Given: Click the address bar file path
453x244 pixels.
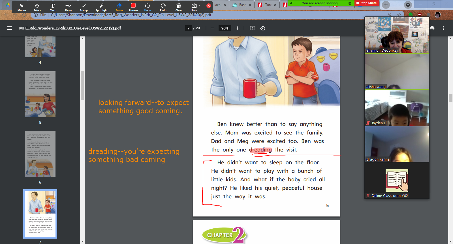Looking at the screenshot, I should pos(131,15).
